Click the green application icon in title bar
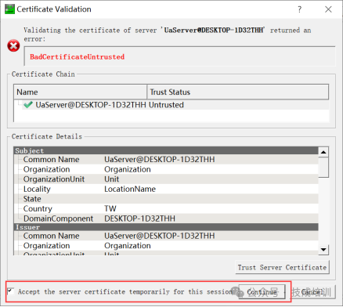Viewport: 343px width, 307px height. coord(9,9)
